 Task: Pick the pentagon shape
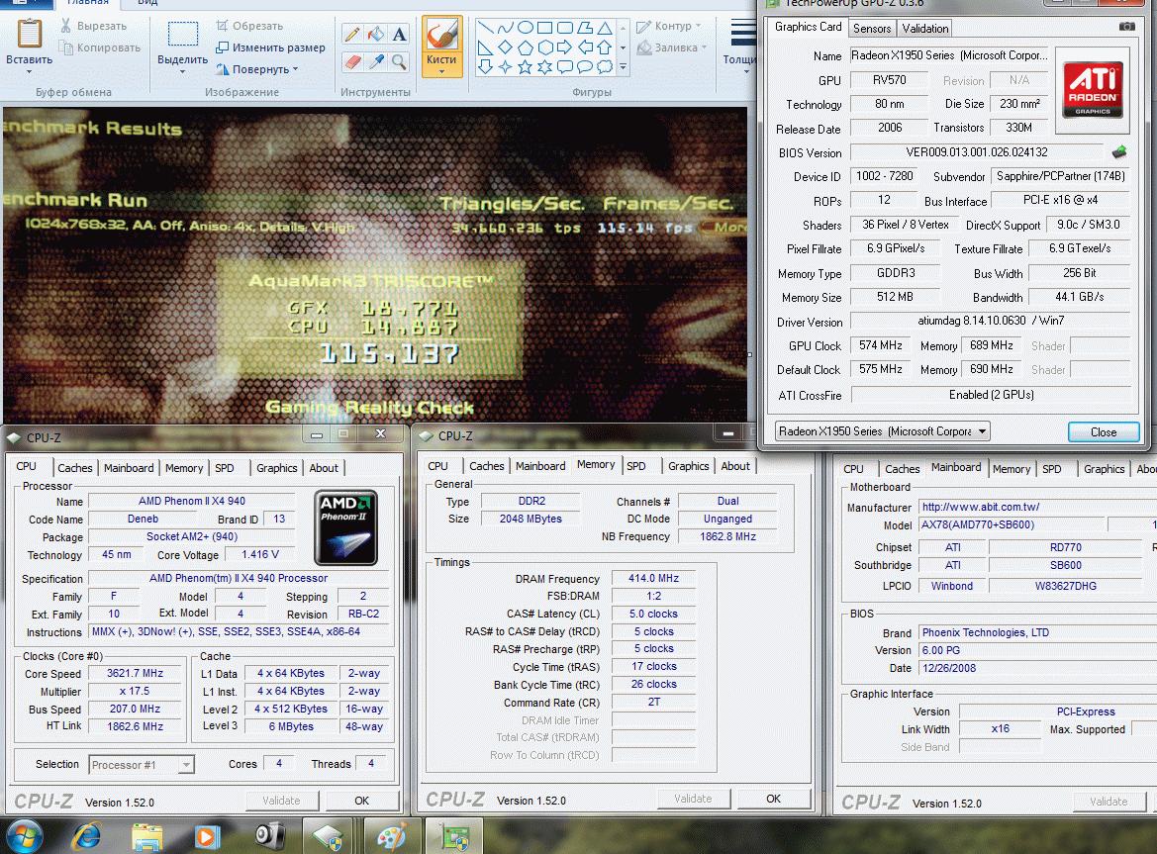pos(526,47)
